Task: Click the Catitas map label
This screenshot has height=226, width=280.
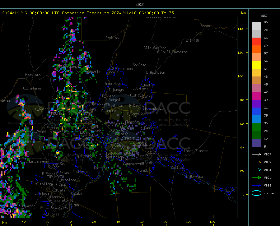Action: [177, 168]
